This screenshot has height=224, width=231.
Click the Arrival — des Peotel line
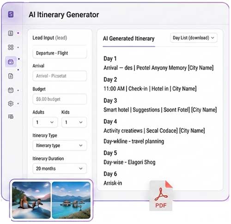click(x=158, y=68)
